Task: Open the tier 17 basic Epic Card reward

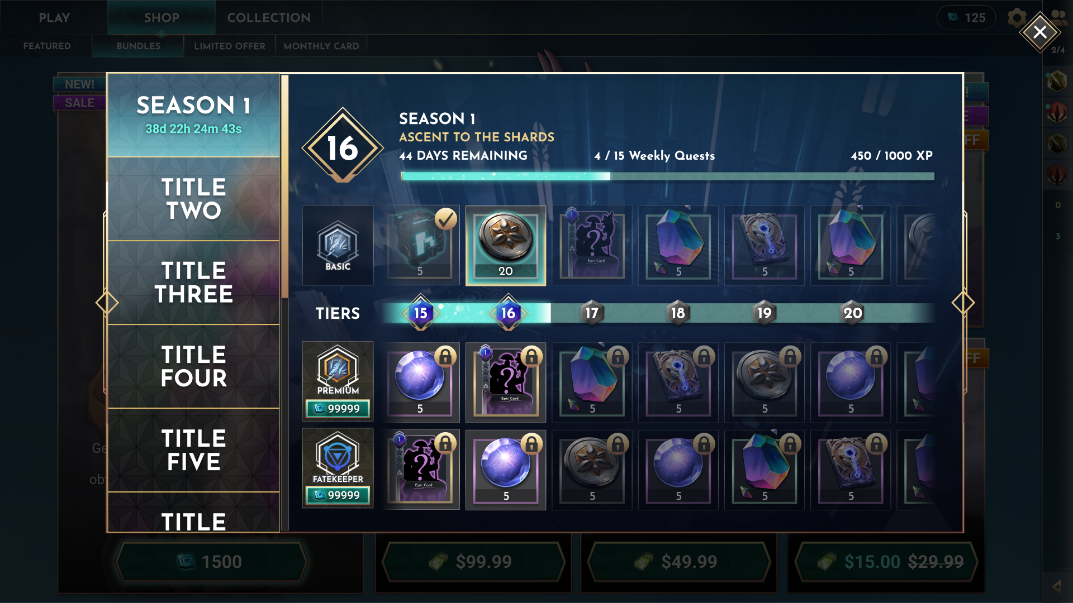Action: pyautogui.click(x=592, y=245)
